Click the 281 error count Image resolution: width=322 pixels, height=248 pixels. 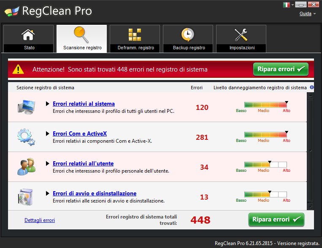[202, 137]
